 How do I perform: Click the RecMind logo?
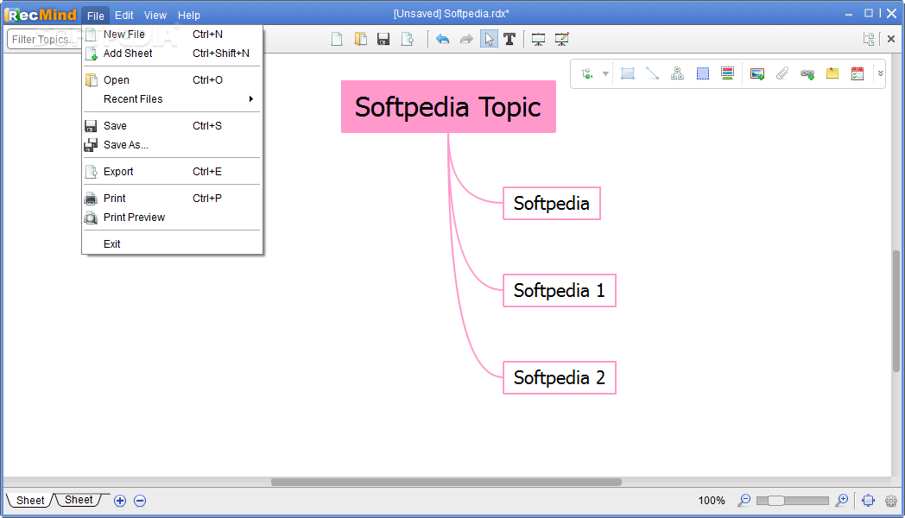(x=41, y=15)
